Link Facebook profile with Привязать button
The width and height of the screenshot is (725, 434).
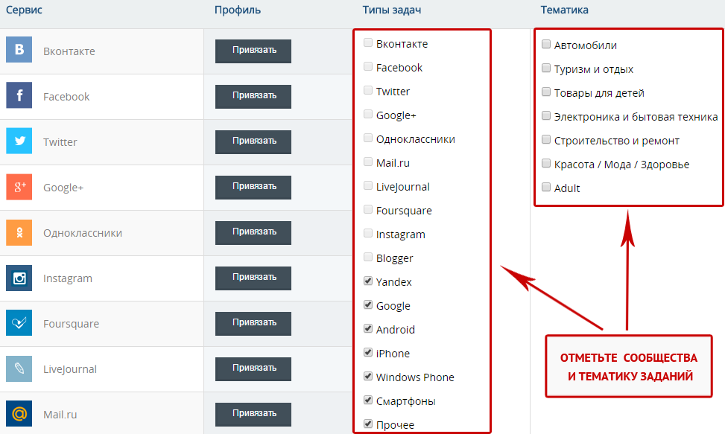[x=253, y=97]
